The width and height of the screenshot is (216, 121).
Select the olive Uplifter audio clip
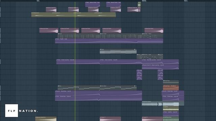click(171, 109)
